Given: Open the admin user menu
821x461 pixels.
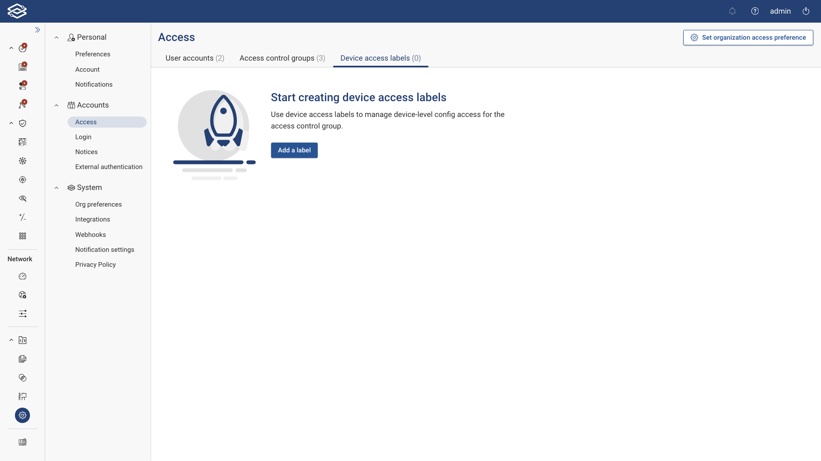Looking at the screenshot, I should coord(780,11).
